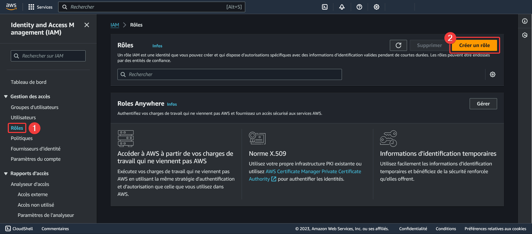Click the Gérer button

click(483, 104)
